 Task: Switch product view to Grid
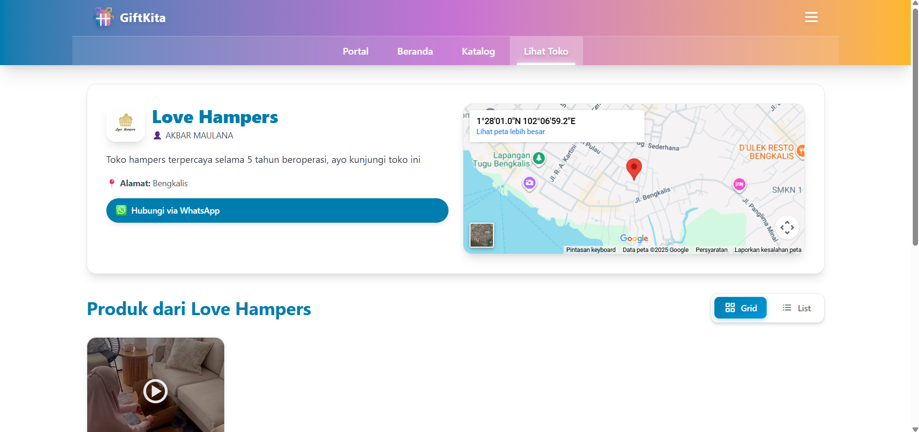pyautogui.click(x=740, y=308)
